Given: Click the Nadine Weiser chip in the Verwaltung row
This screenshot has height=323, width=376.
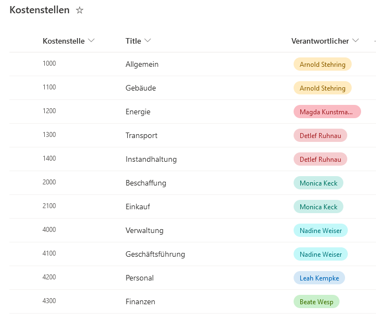Looking at the screenshot, I should 320,231.
